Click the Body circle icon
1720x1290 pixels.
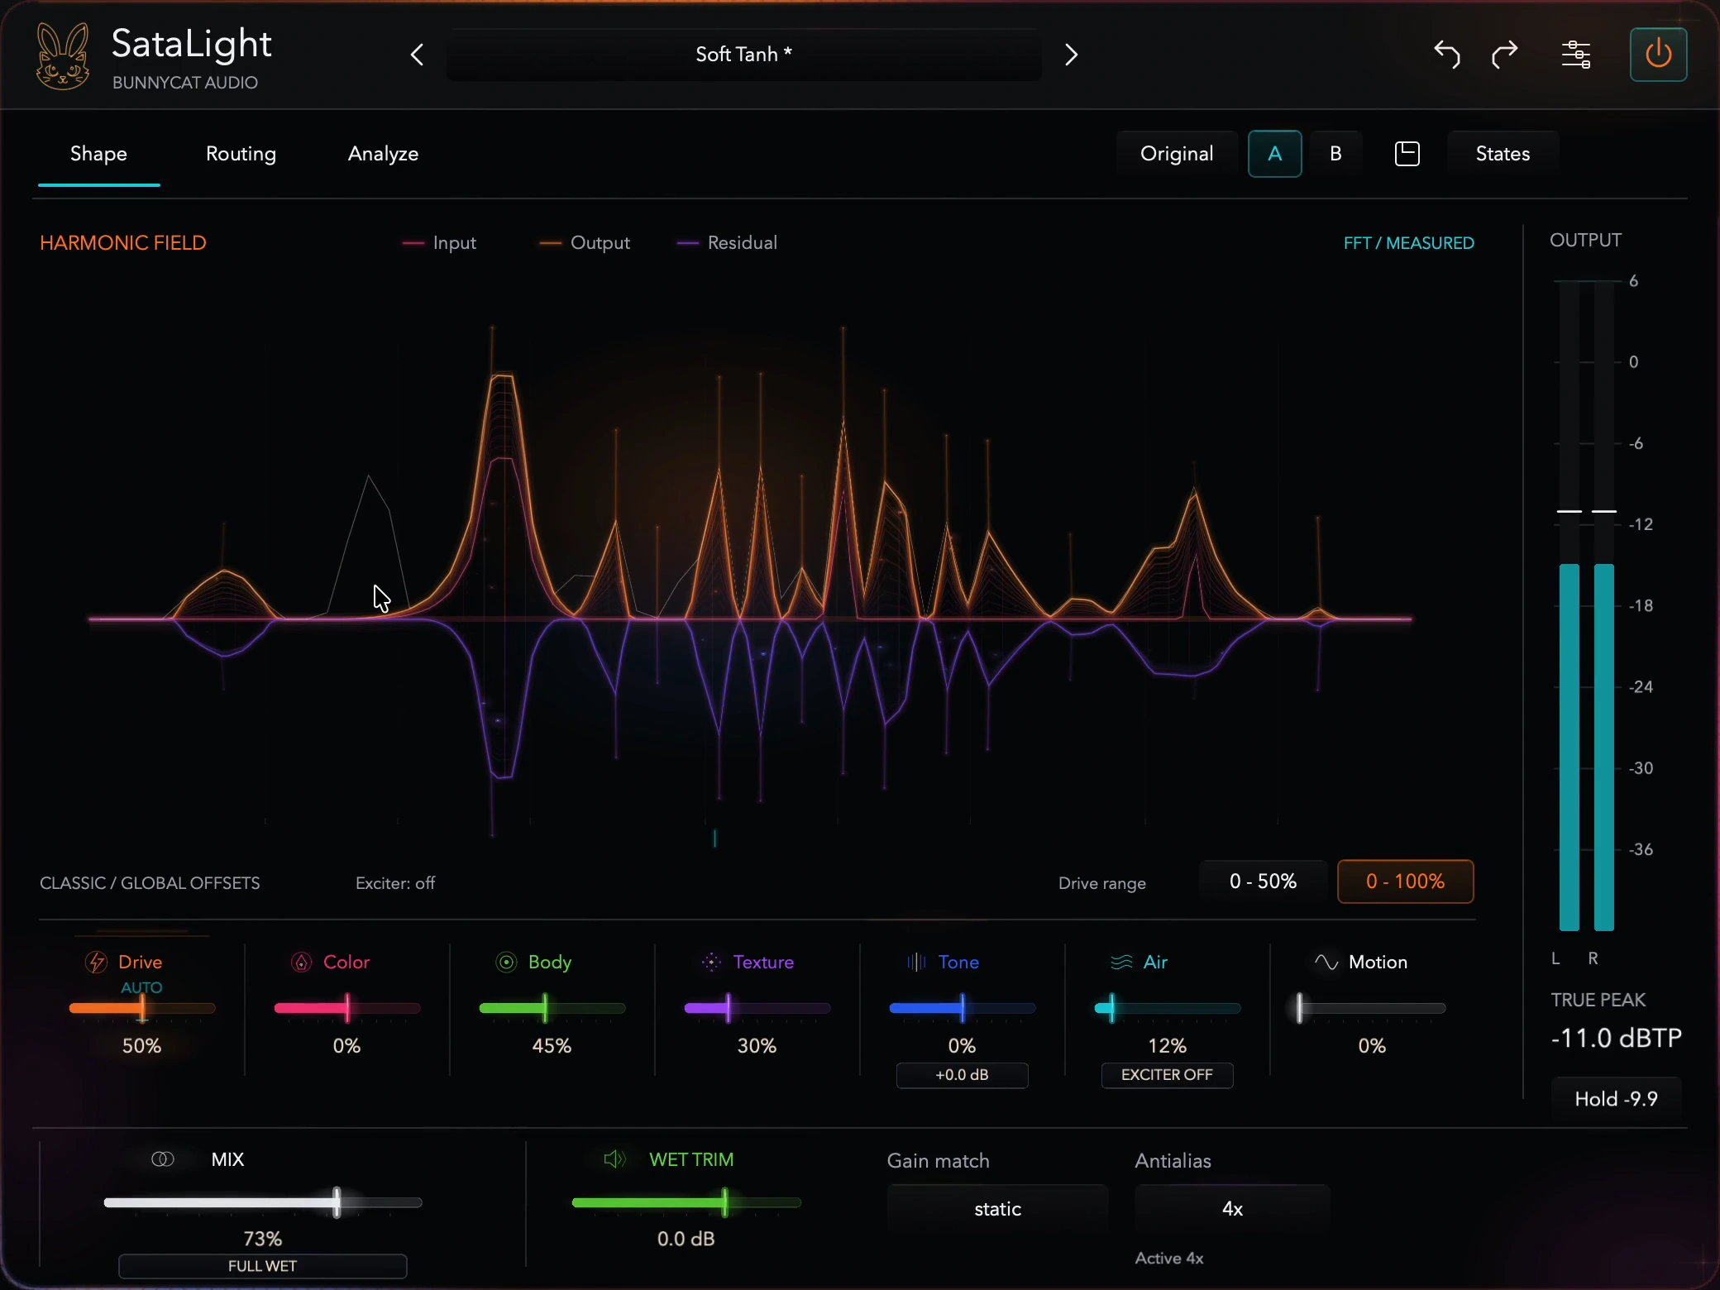tap(506, 962)
